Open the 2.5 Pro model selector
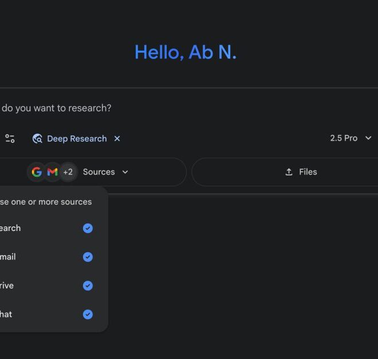This screenshot has height=359, width=378. click(351, 138)
